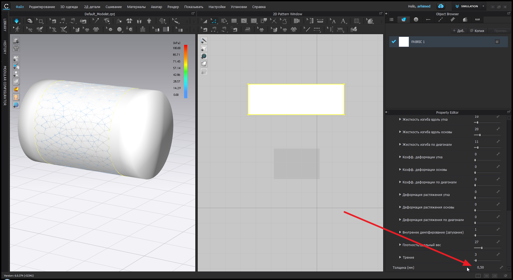
Task: Open the Материалы menu
Action: (136, 7)
